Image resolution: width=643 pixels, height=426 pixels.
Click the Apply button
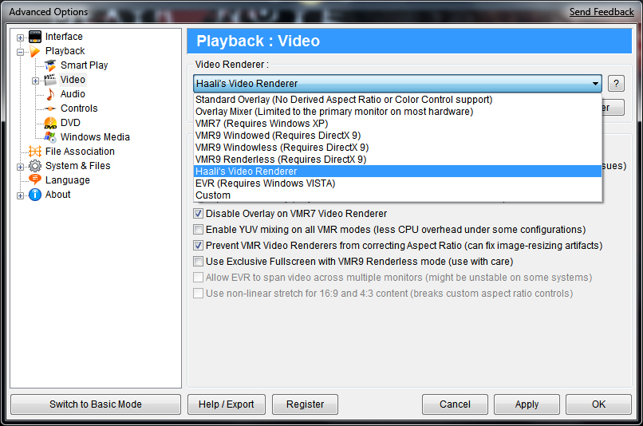[x=527, y=404]
